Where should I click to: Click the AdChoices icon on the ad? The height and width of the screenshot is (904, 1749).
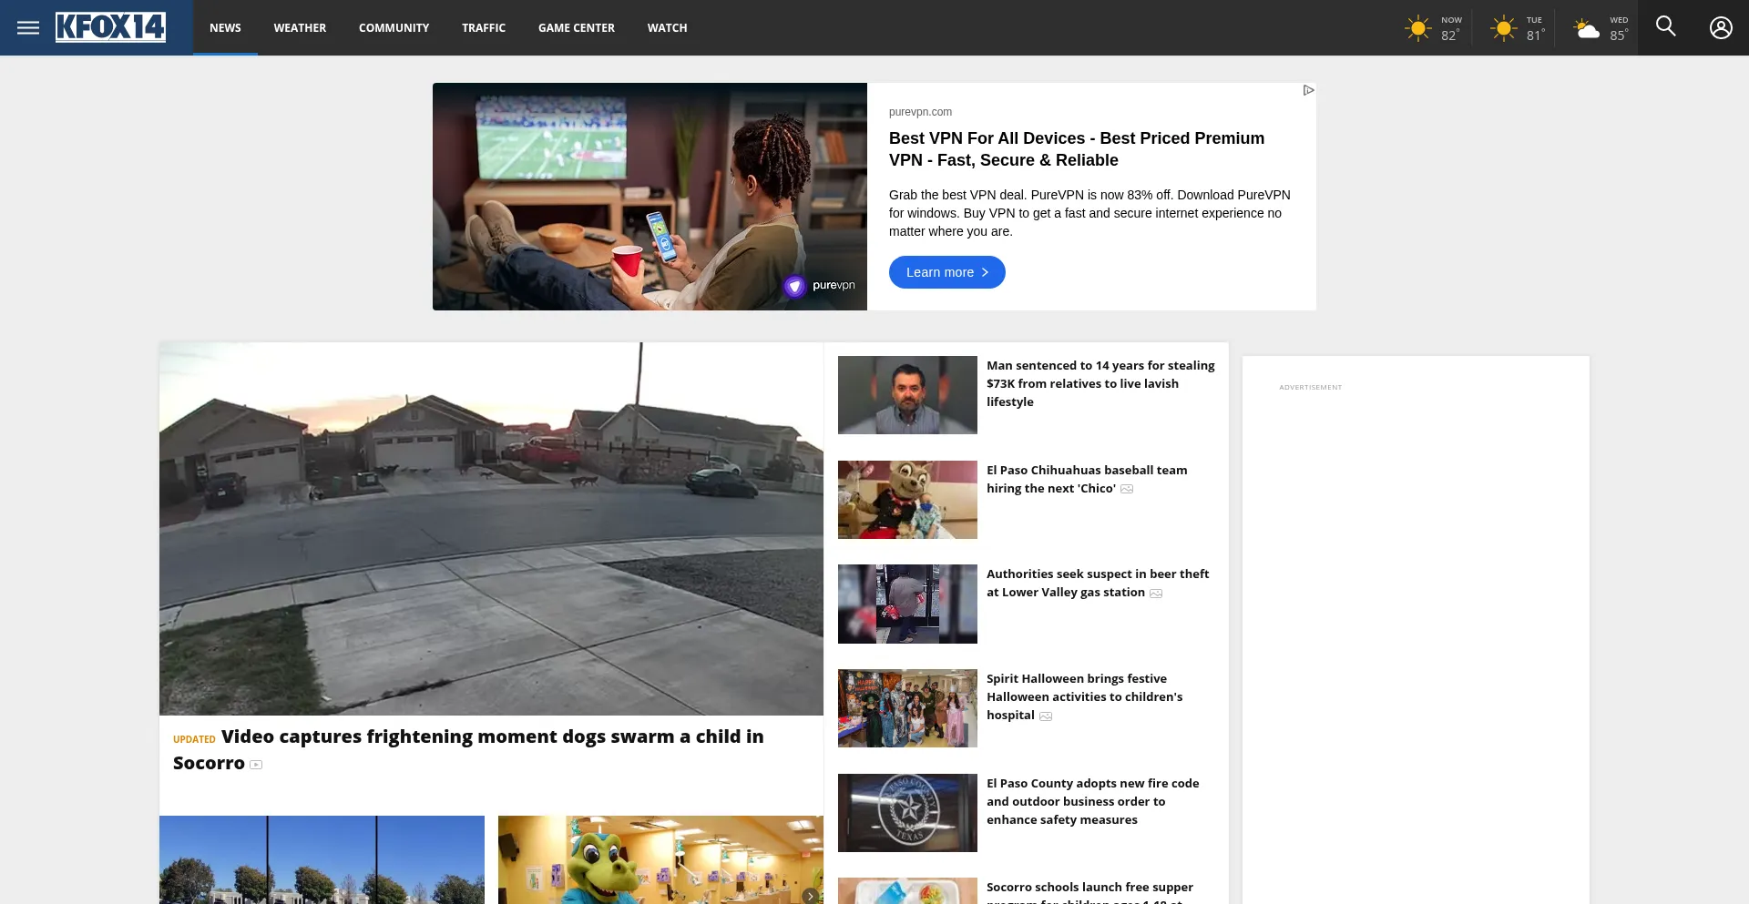pos(1308,90)
